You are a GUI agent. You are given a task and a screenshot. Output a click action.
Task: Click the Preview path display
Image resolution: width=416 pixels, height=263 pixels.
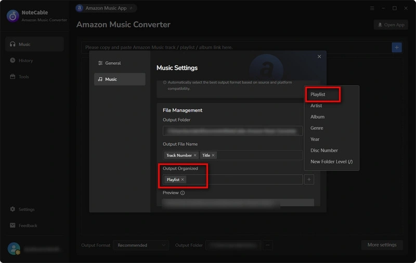238,203
